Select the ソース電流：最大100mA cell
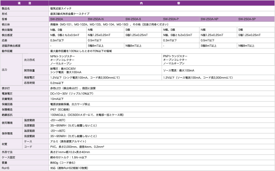The image size is (275, 171). (x=179, y=70)
